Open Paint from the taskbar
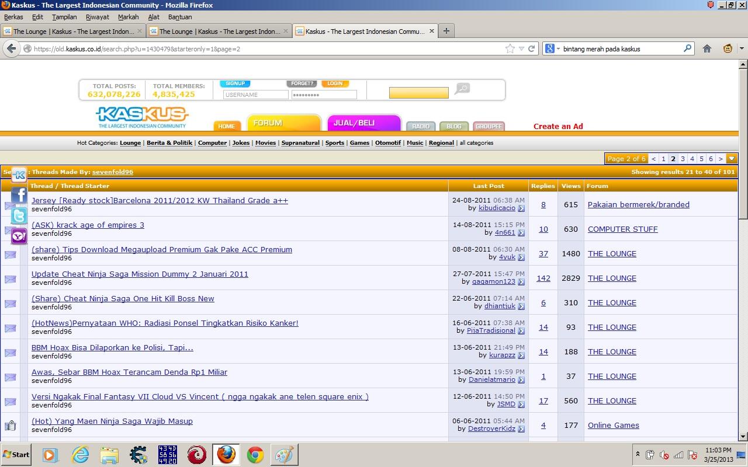This screenshot has height=467, width=748. tap(284, 455)
